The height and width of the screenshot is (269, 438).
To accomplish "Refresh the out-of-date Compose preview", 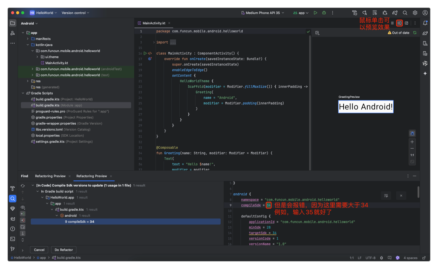I will point(415,33).
